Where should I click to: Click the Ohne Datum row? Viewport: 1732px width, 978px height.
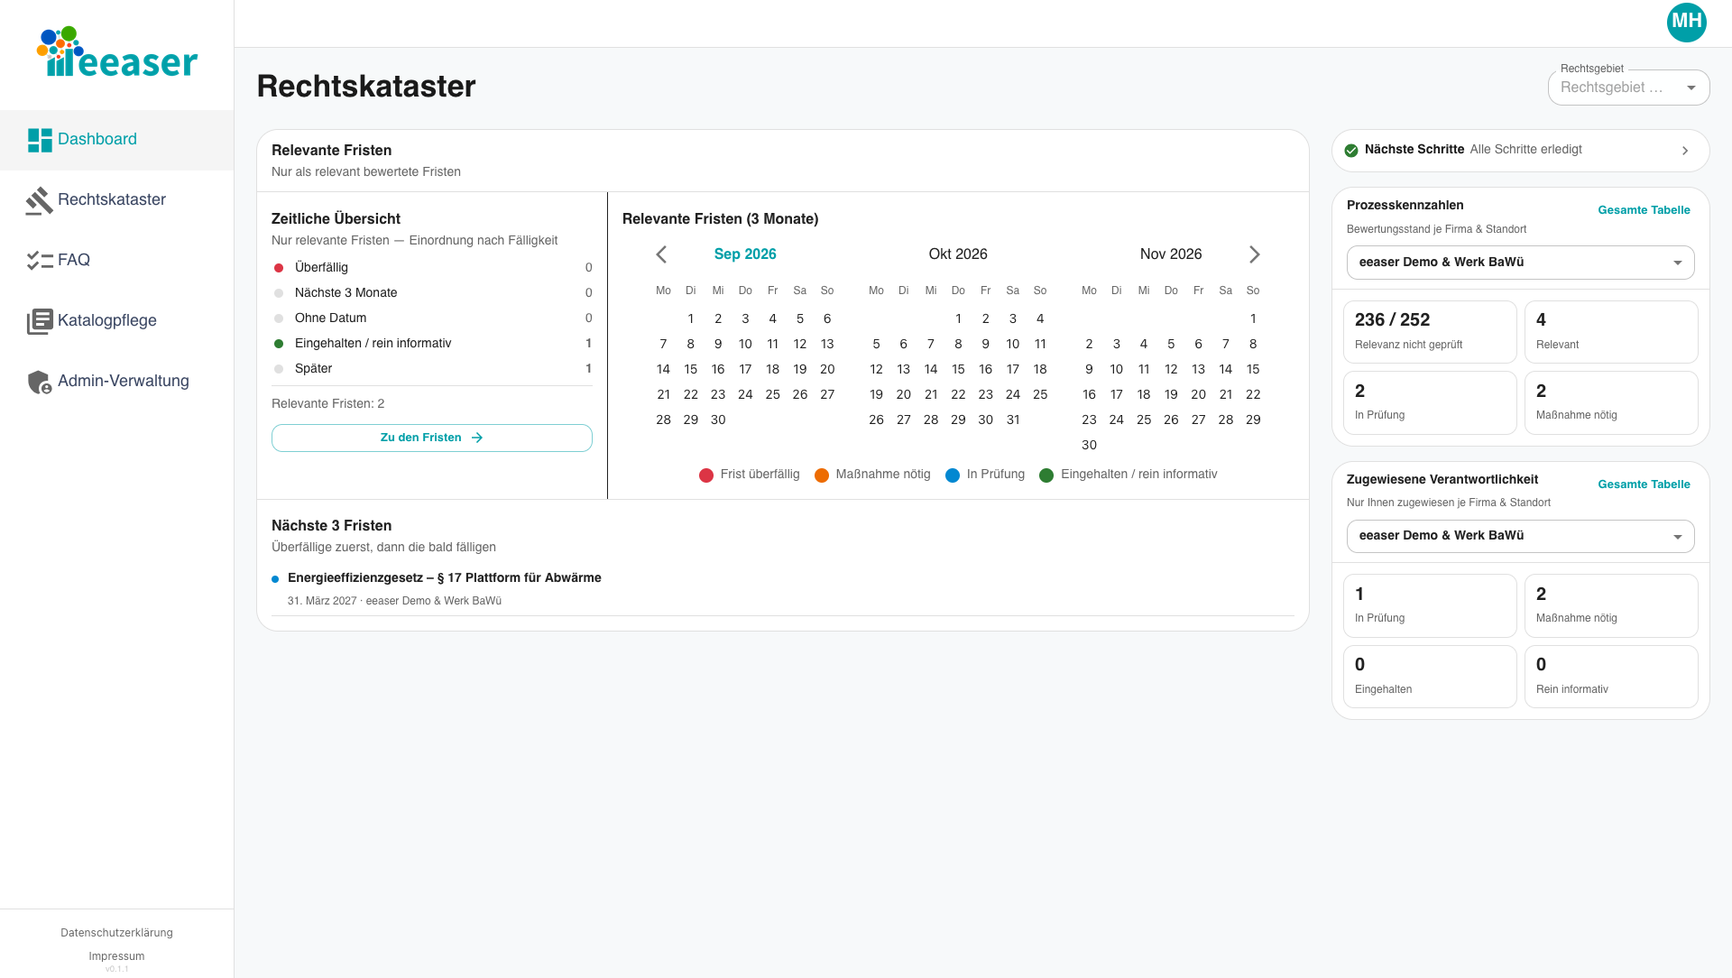432,318
